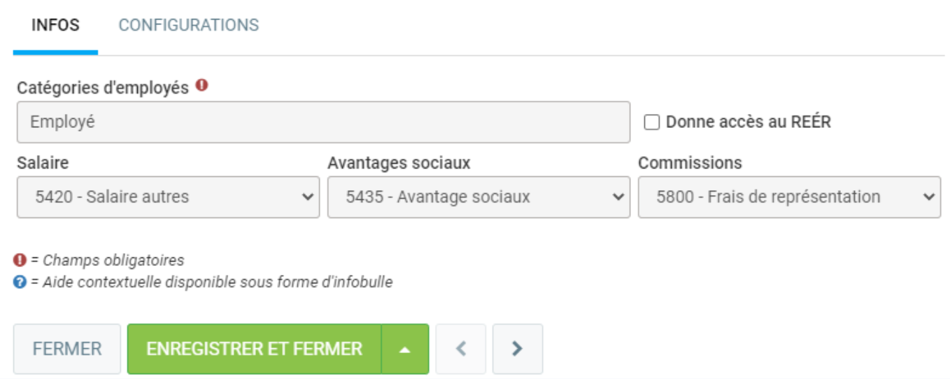
Task: Click the Avantages sociaux field label
Action: click(399, 163)
